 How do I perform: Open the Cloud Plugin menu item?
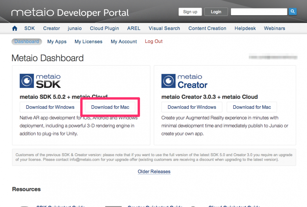coord(104,28)
